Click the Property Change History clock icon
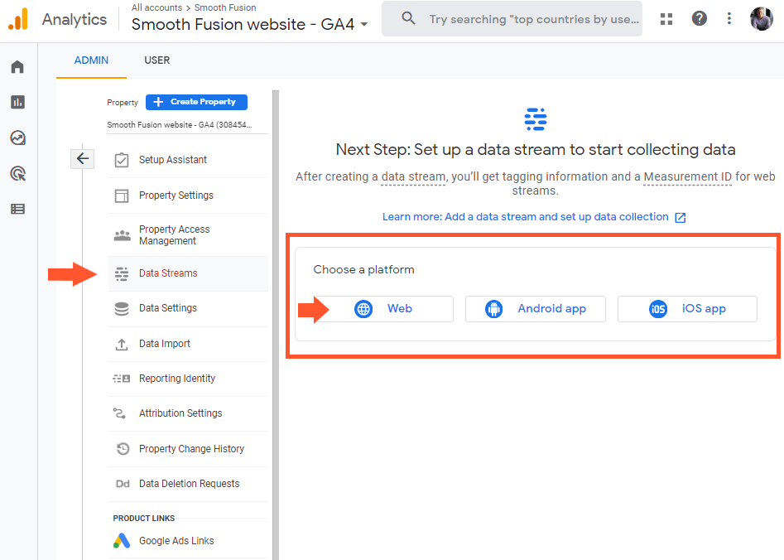Viewport: 784px width, 560px height. point(123,448)
